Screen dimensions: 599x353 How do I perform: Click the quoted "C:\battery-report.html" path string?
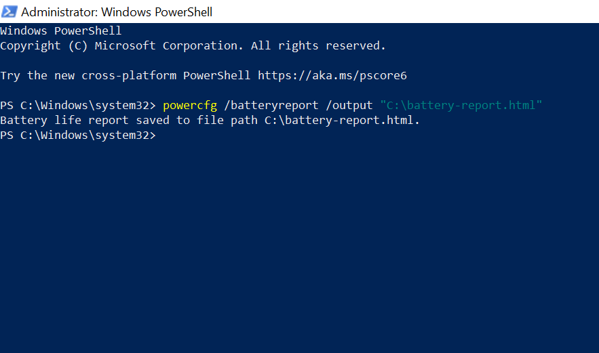click(x=461, y=105)
